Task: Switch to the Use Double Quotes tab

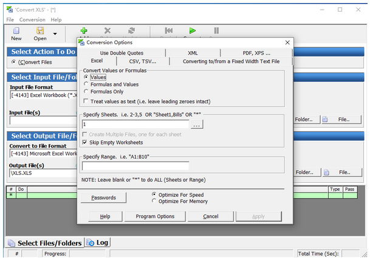Action: pos(122,53)
